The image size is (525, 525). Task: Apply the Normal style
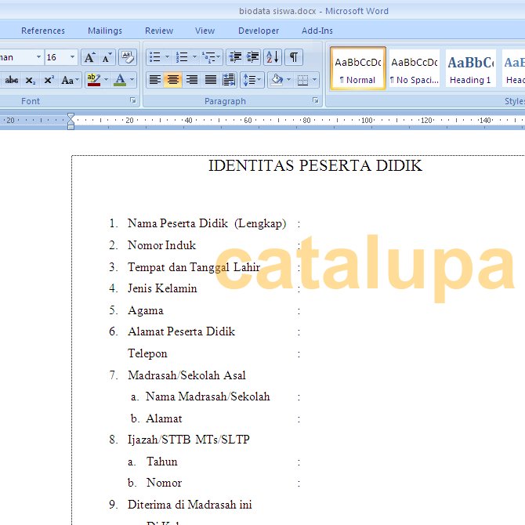tap(358, 68)
